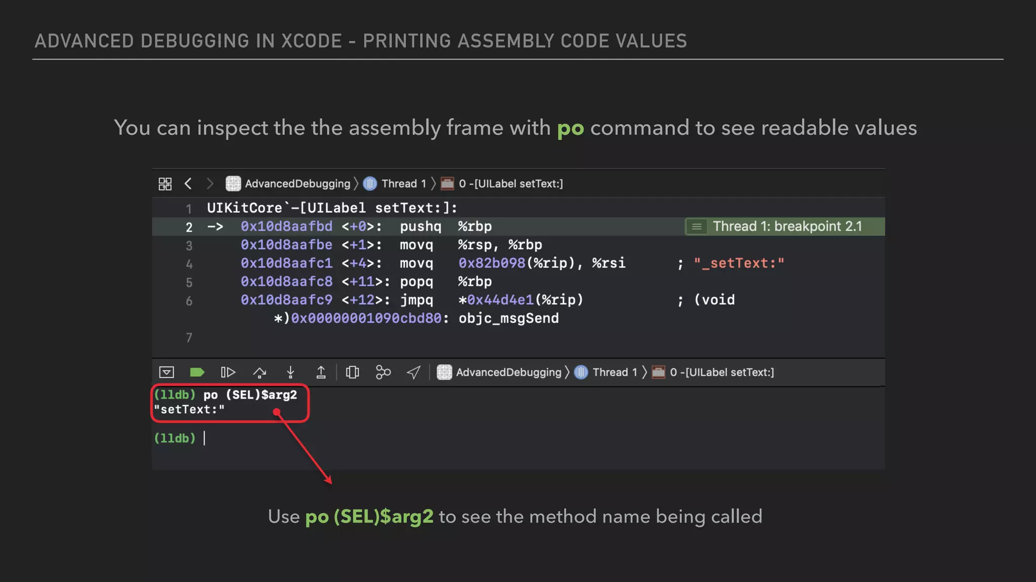Click the po (SEL)$arg2 console command
The width and height of the screenshot is (1036, 582).
click(250, 395)
